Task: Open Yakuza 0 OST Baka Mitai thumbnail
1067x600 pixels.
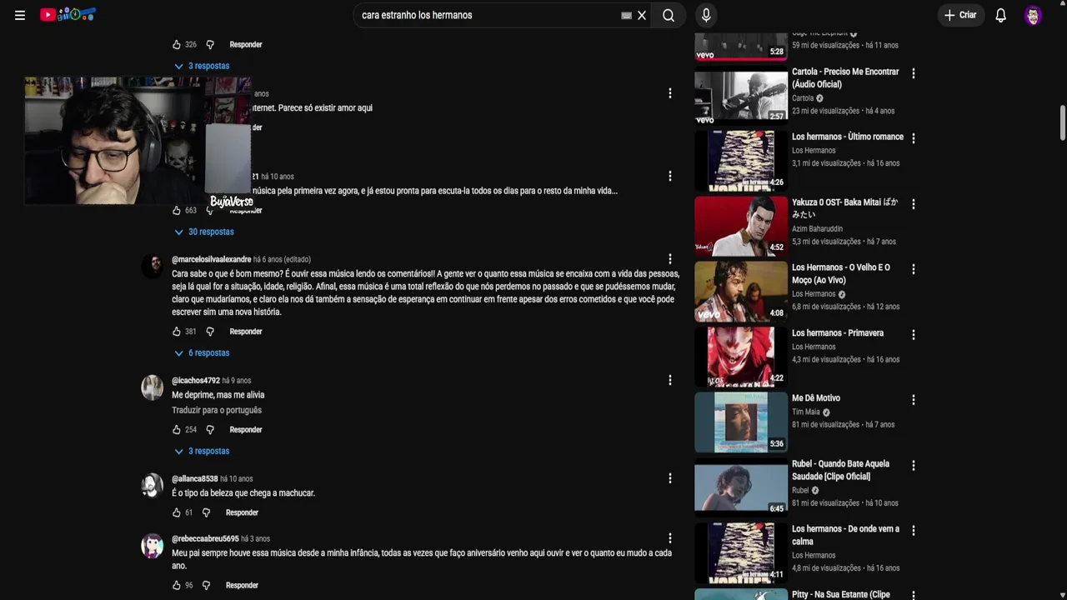Action: tap(741, 227)
